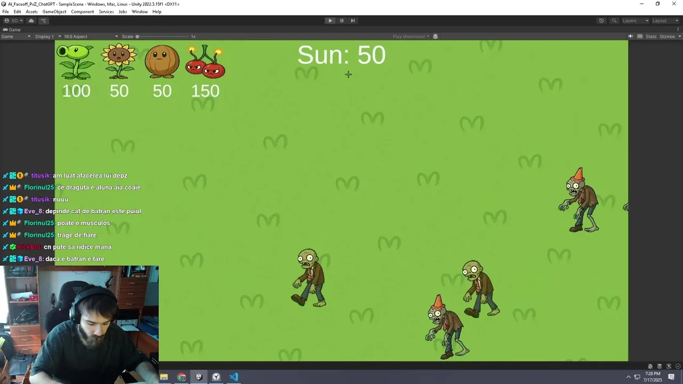Click the webcam overlay feed

[x=79, y=324]
